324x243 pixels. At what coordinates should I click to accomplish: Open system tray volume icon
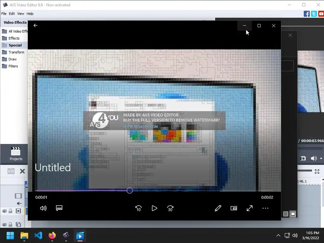point(295,235)
